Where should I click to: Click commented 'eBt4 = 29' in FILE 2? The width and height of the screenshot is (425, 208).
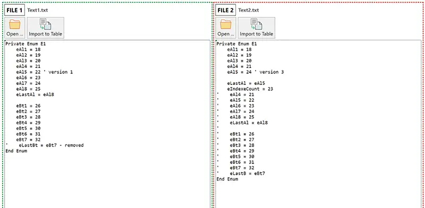242,151
